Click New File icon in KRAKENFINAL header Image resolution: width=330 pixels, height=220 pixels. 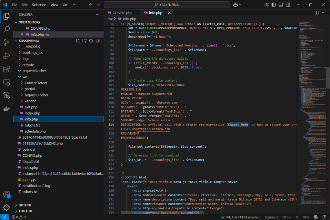point(78,41)
